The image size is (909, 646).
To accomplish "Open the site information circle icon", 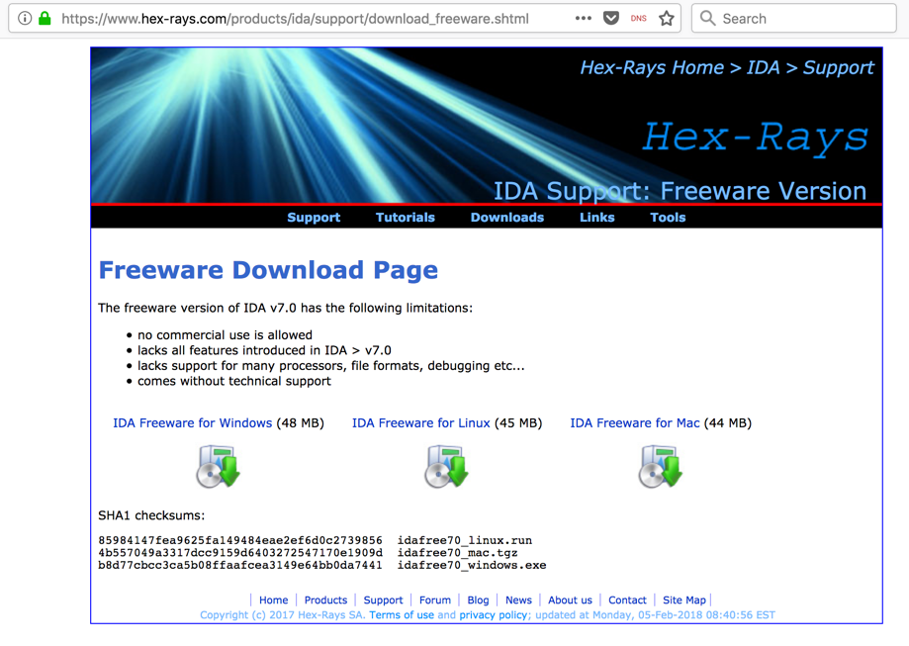I will (x=25, y=19).
